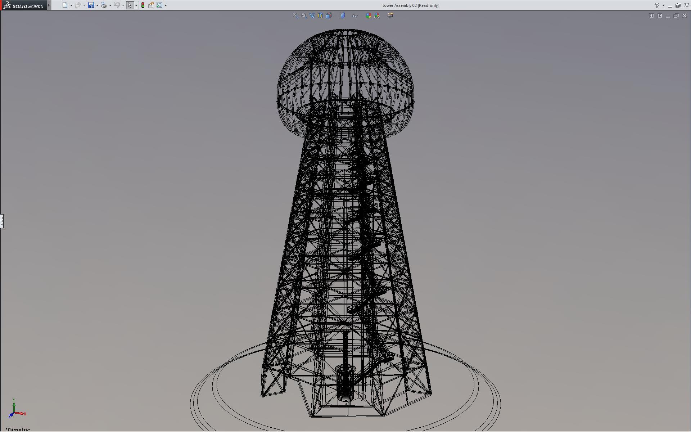Open the Save dropdown arrow
The width and height of the screenshot is (691, 432).
click(97, 5)
